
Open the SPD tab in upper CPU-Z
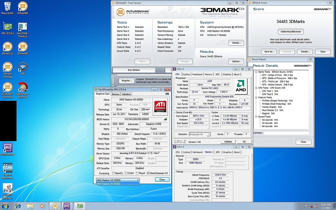[218, 74]
